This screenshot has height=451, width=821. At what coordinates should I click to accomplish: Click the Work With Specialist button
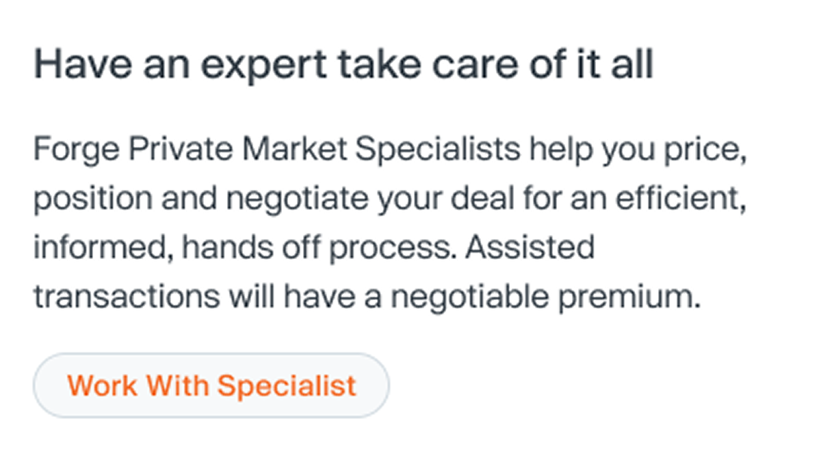(x=211, y=385)
